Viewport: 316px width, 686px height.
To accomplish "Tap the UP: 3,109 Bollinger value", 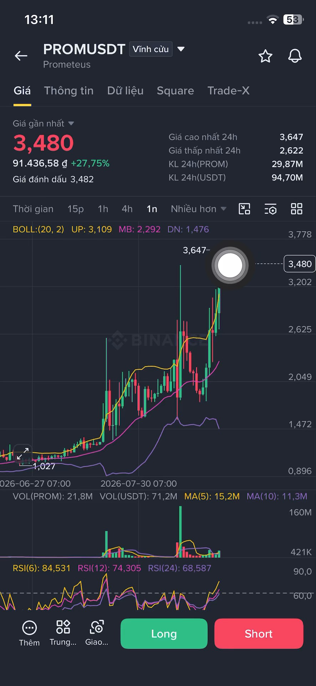I will 92,229.
